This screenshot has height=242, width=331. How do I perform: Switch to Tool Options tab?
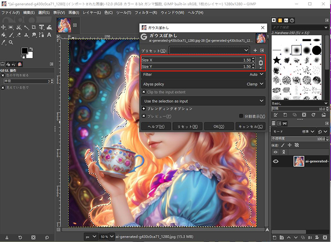[x=3, y=64]
